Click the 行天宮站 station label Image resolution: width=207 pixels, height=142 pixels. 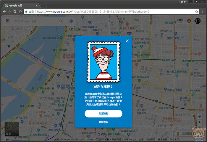point(168,23)
